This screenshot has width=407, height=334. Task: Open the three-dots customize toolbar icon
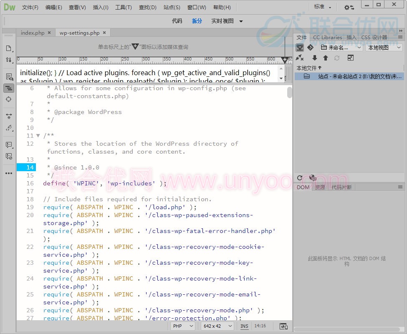[9, 173]
